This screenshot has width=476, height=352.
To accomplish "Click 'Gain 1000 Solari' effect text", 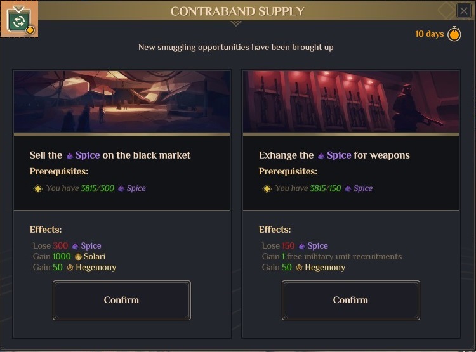I will point(69,257).
